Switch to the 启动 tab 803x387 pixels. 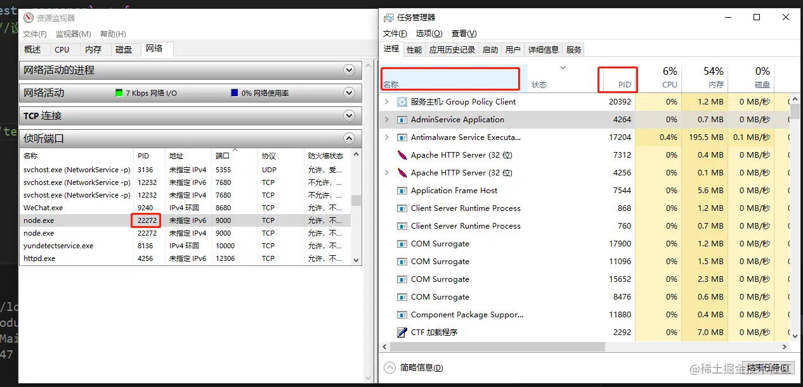[490, 49]
